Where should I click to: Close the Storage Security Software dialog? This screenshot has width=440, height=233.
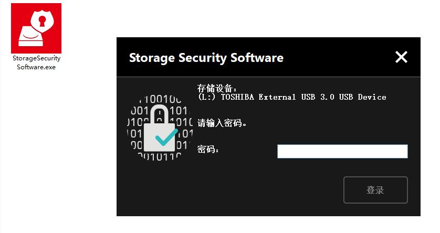coord(401,57)
